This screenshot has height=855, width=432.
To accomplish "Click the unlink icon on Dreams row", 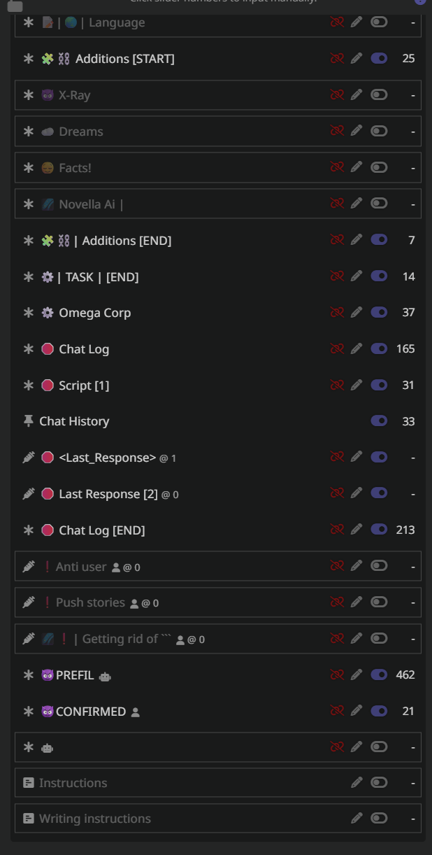I will click(337, 132).
